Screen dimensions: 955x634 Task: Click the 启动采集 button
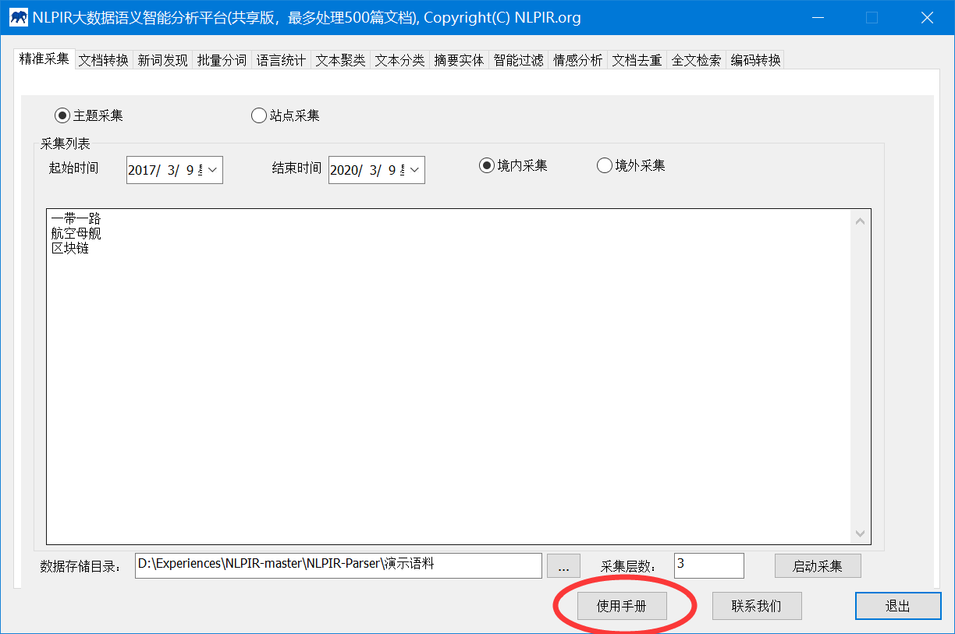[x=817, y=565]
